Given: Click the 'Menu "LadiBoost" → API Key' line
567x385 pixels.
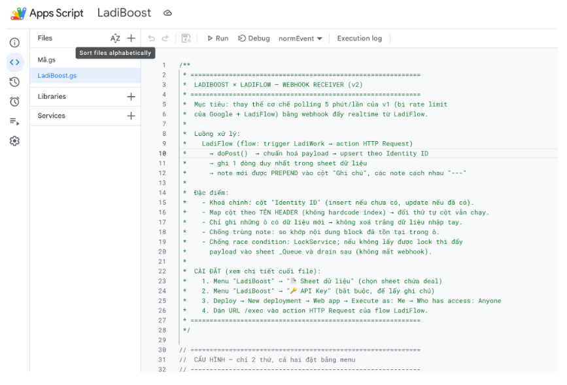Looking at the screenshot, I should [318, 291].
